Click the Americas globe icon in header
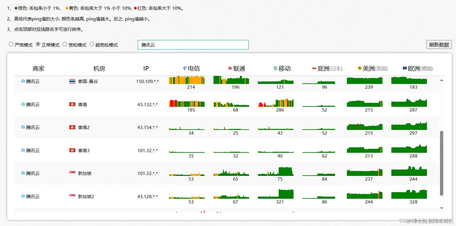Viewport: 456px width, 226px height. [x=360, y=69]
